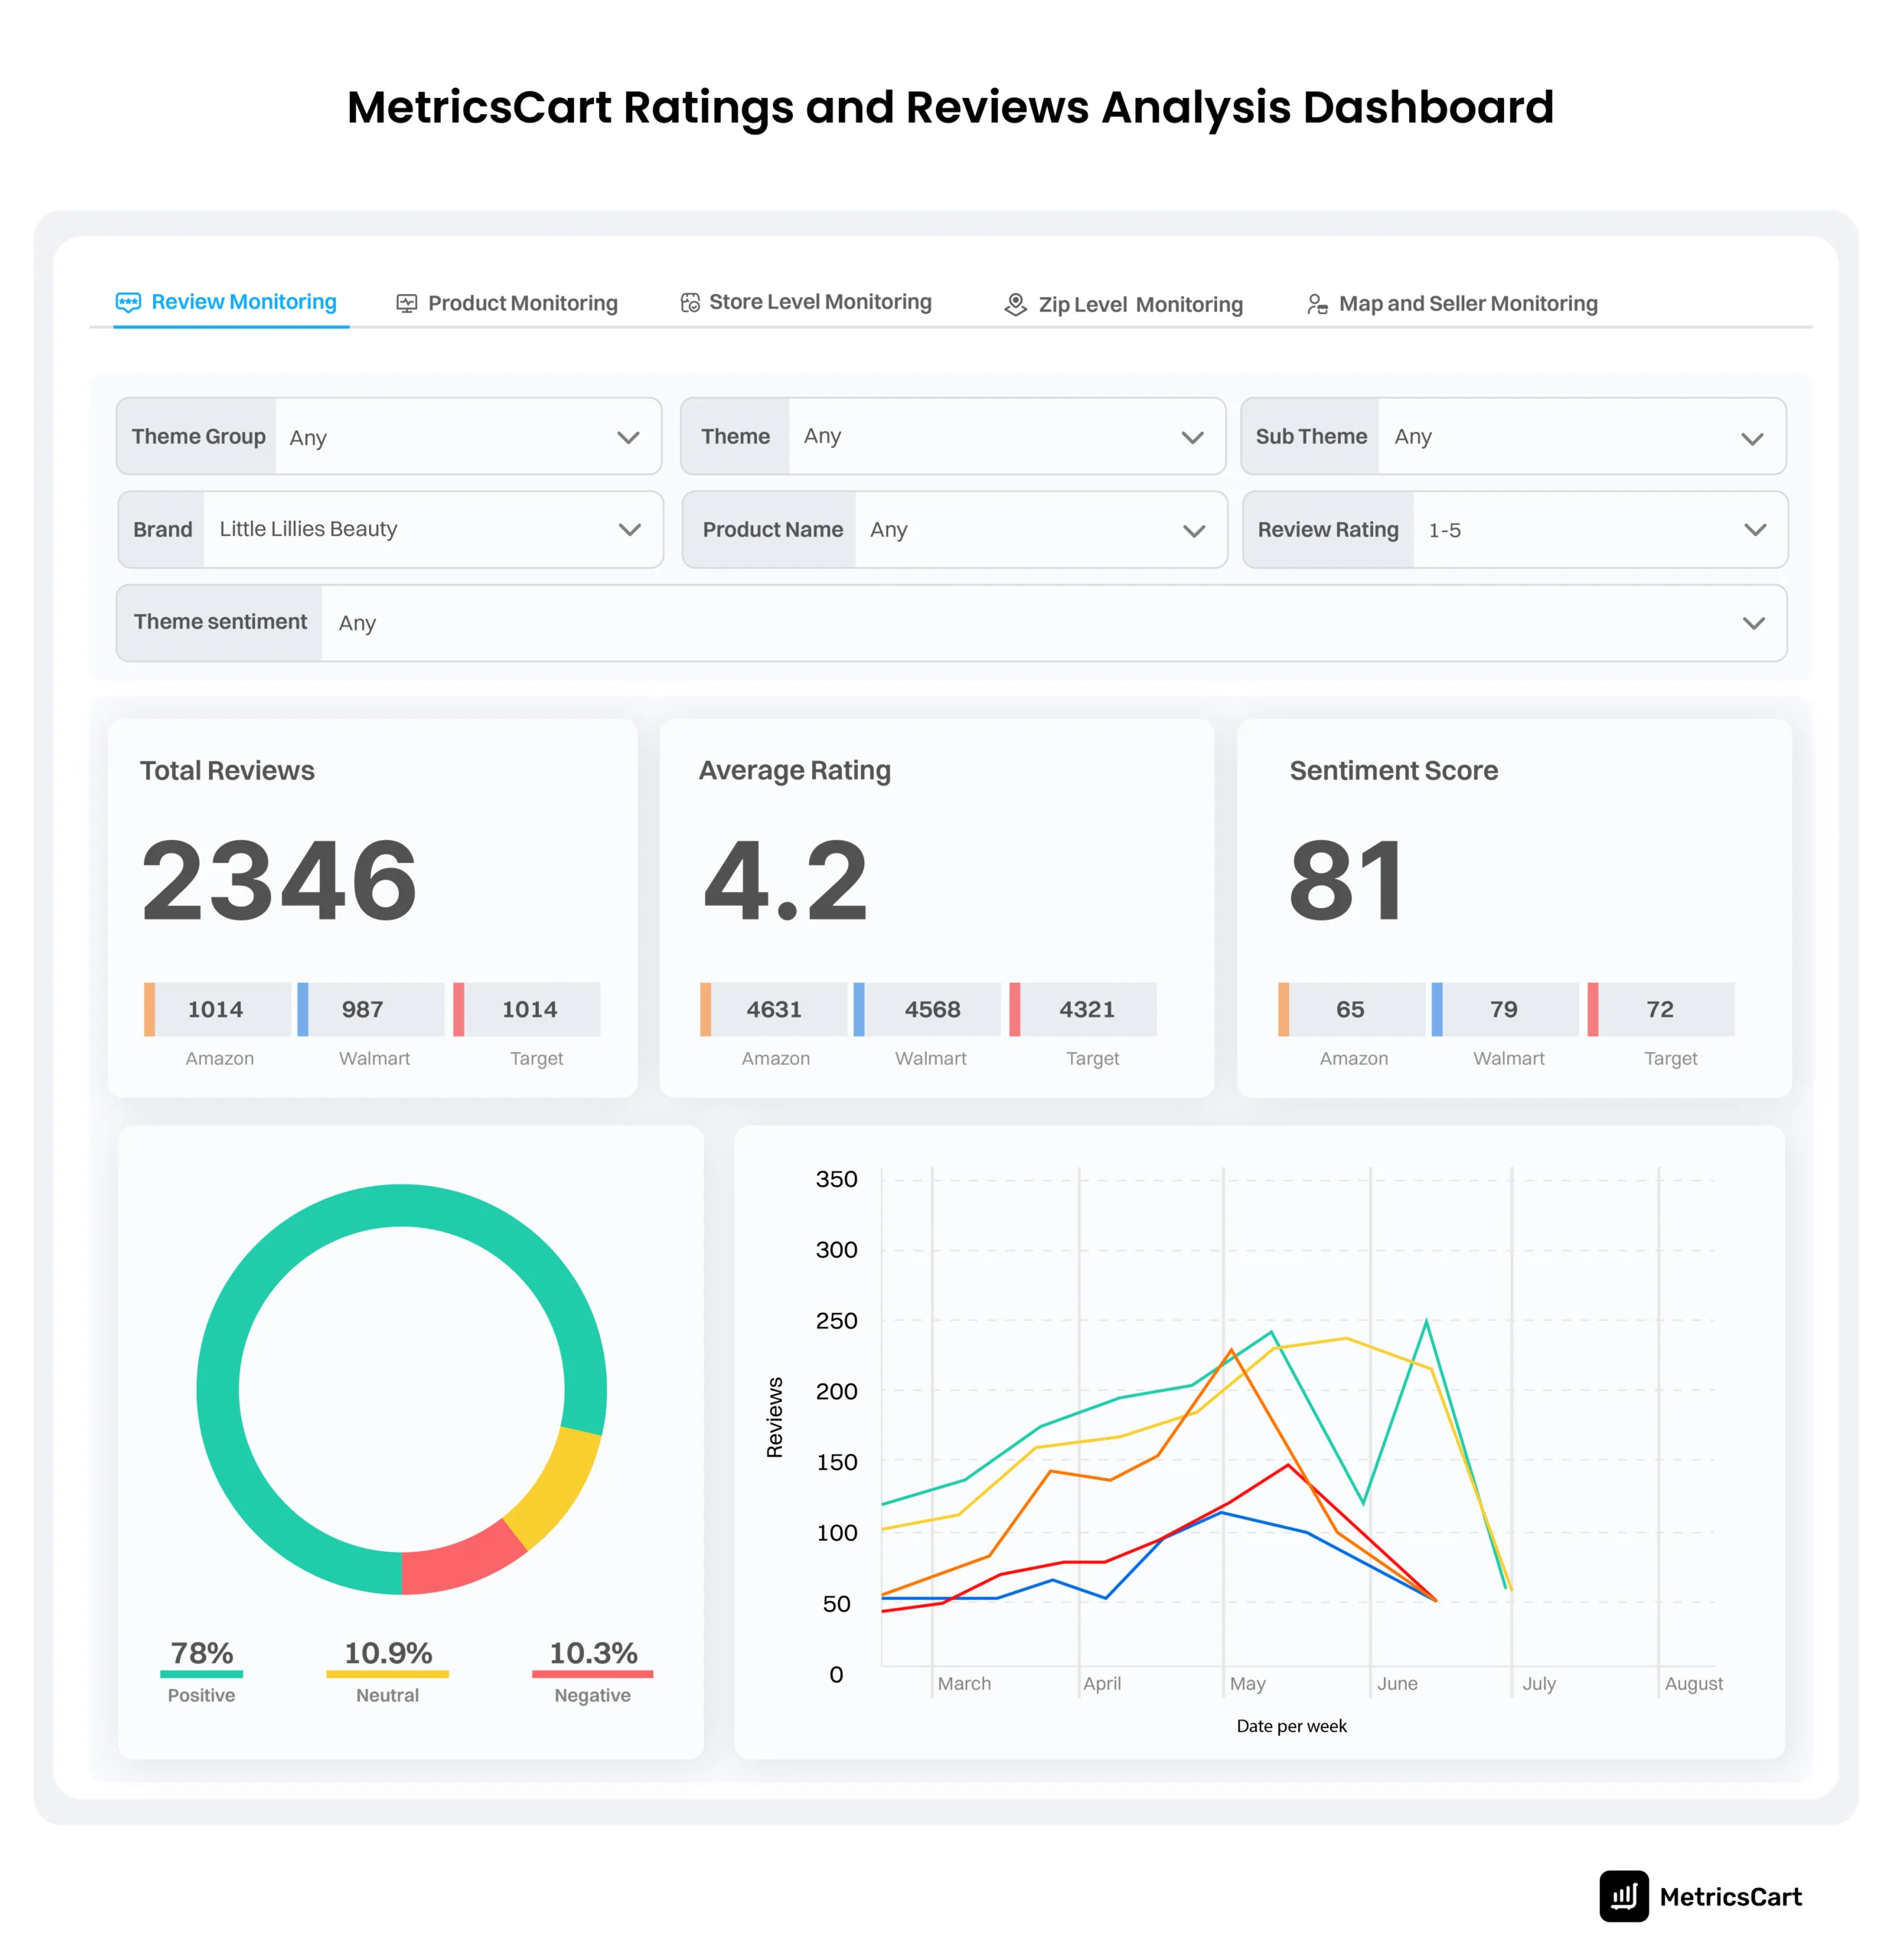The image size is (1902, 1960).
Task: Open the Map and Seller Monitoring tab
Action: tap(1452, 303)
